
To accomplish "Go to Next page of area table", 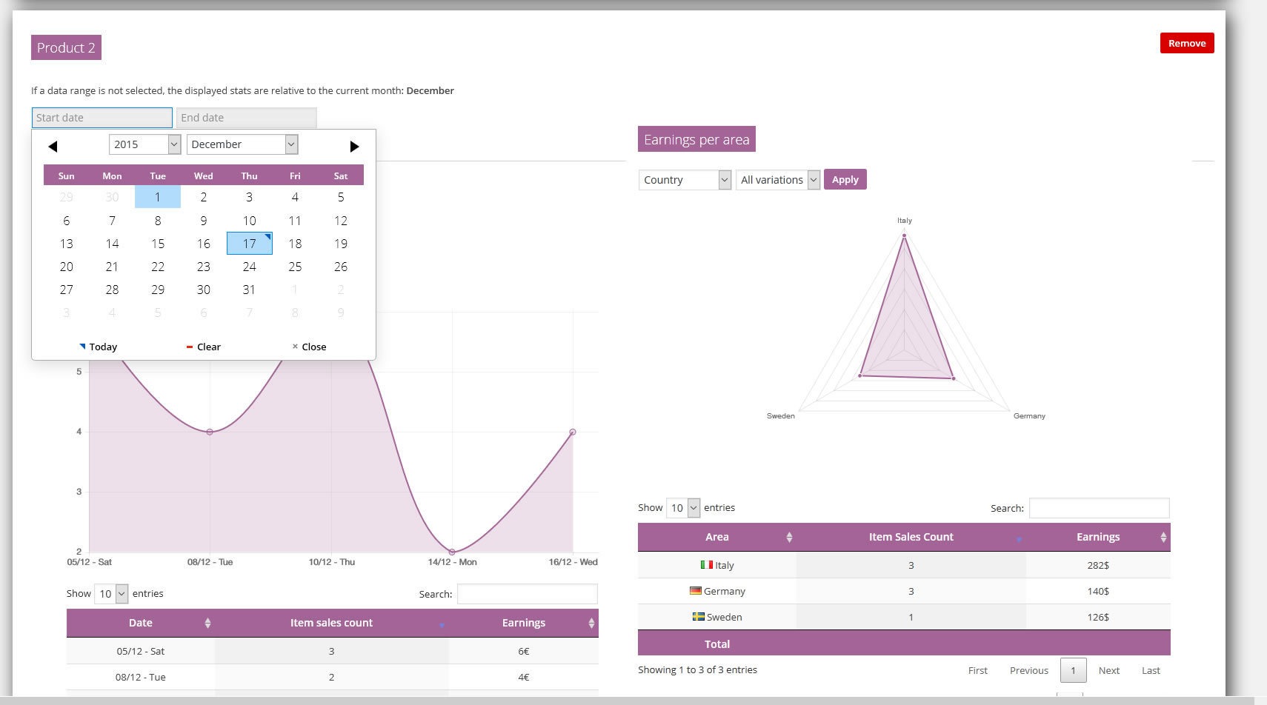I will point(1108,670).
